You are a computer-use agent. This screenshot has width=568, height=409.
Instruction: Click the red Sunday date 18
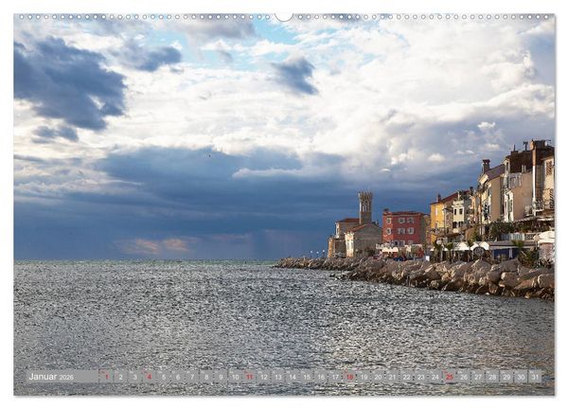349,377
